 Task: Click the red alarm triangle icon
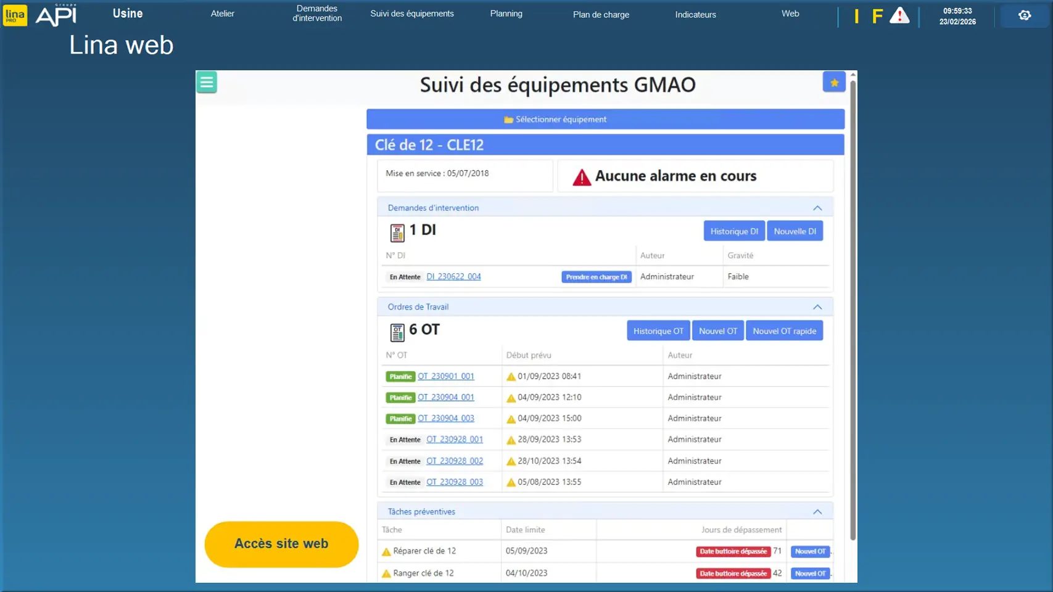click(581, 178)
